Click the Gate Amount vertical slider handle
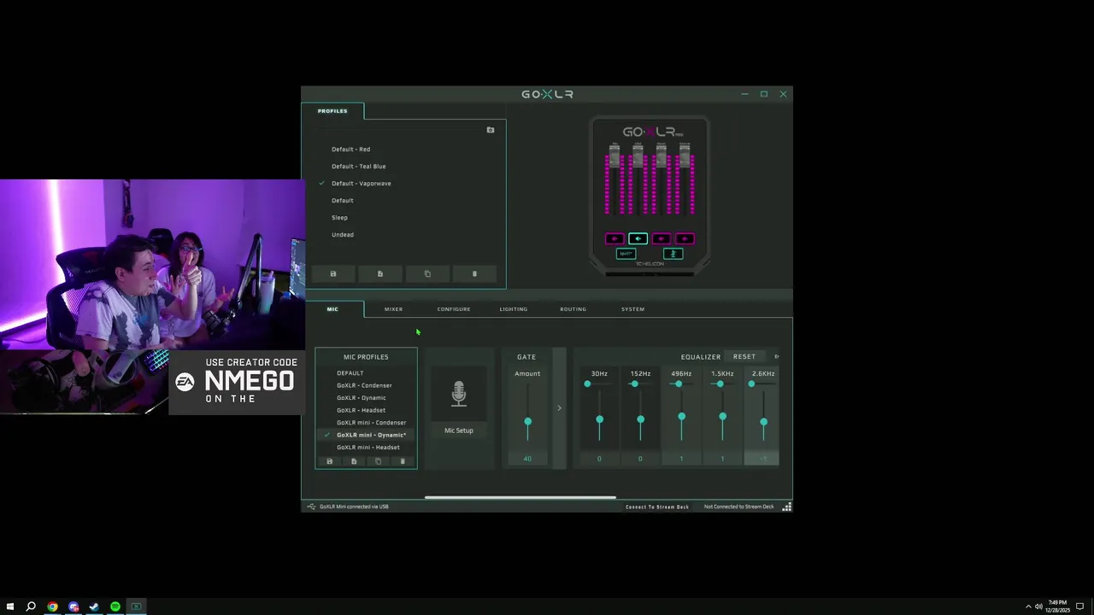This screenshot has height=615, width=1094. pos(527,422)
